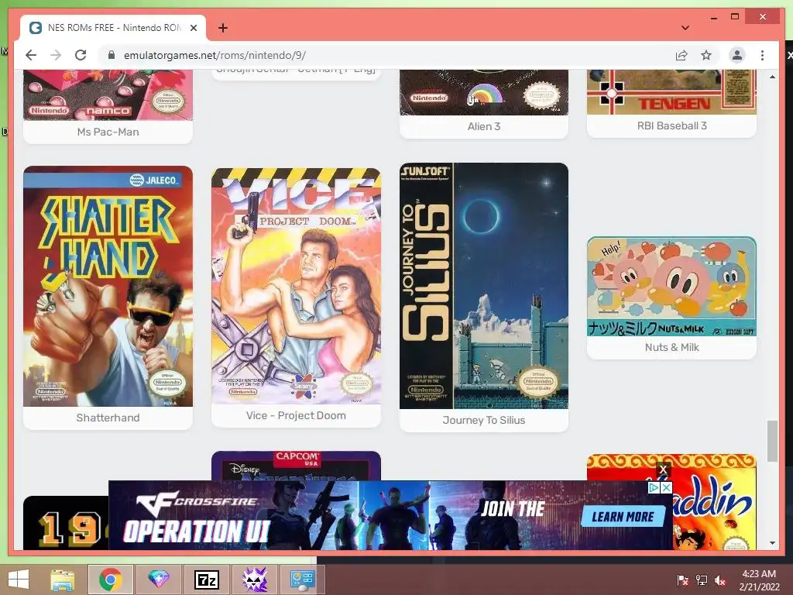The width and height of the screenshot is (793, 595).
Task: Click the scrollbar up arrow
Action: point(772,77)
